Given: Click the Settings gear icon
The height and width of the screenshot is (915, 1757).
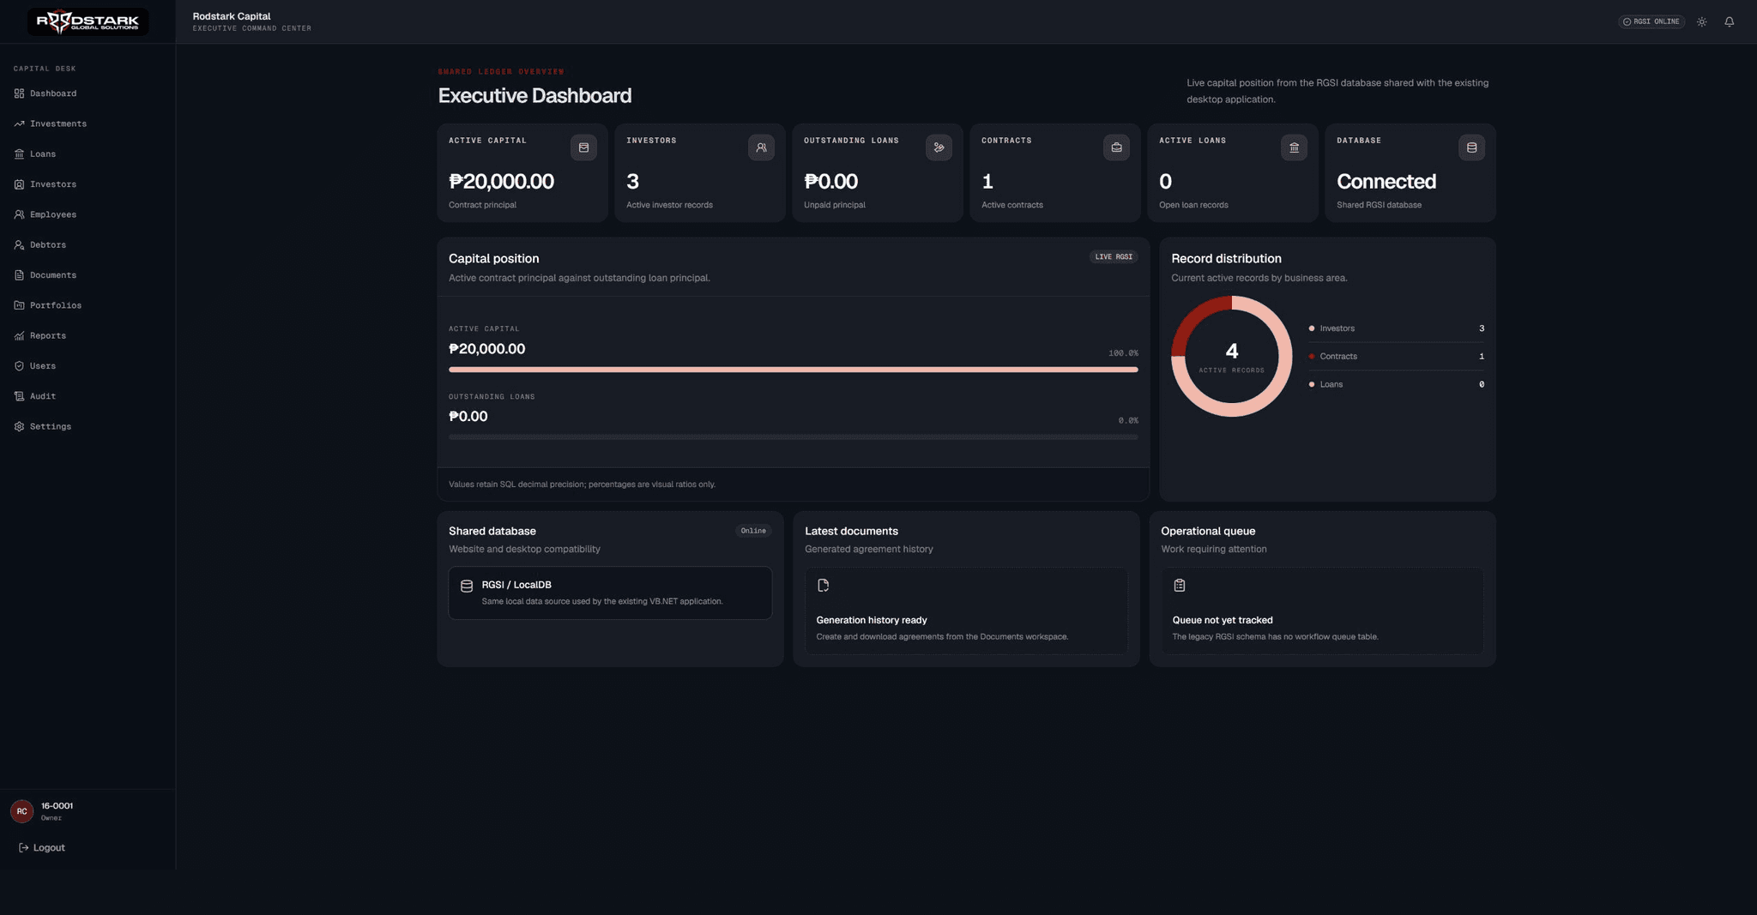Looking at the screenshot, I should 19,426.
